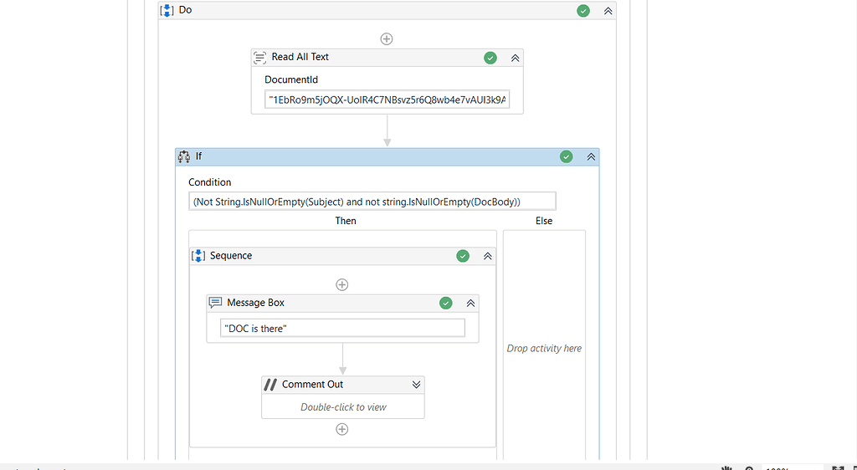Click the Read All Text activity icon
This screenshot has width=857, height=470.
click(x=260, y=58)
